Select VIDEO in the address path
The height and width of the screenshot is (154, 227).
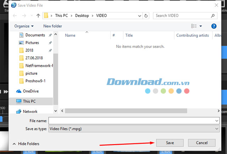pos(101,16)
